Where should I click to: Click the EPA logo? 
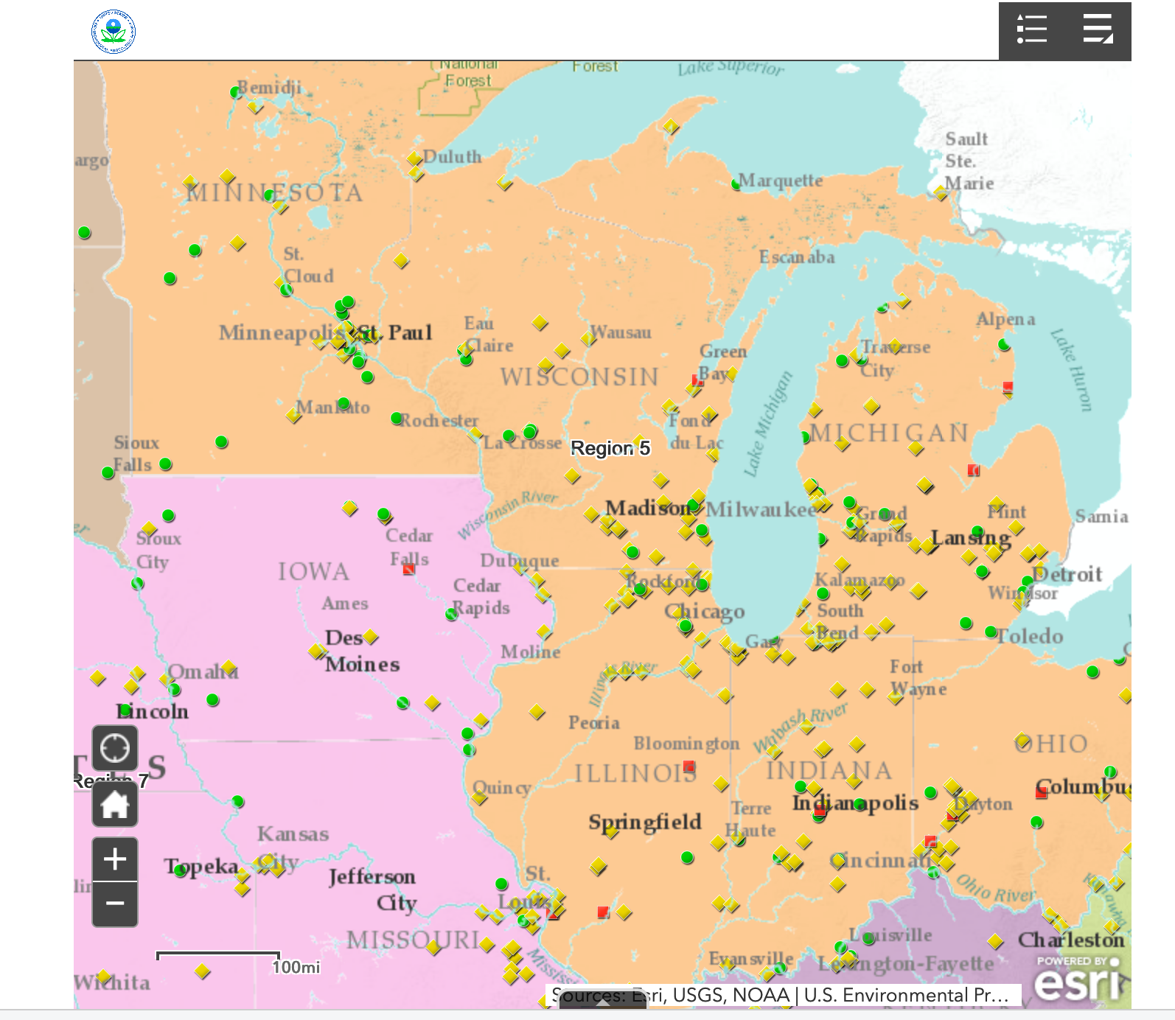[113, 32]
